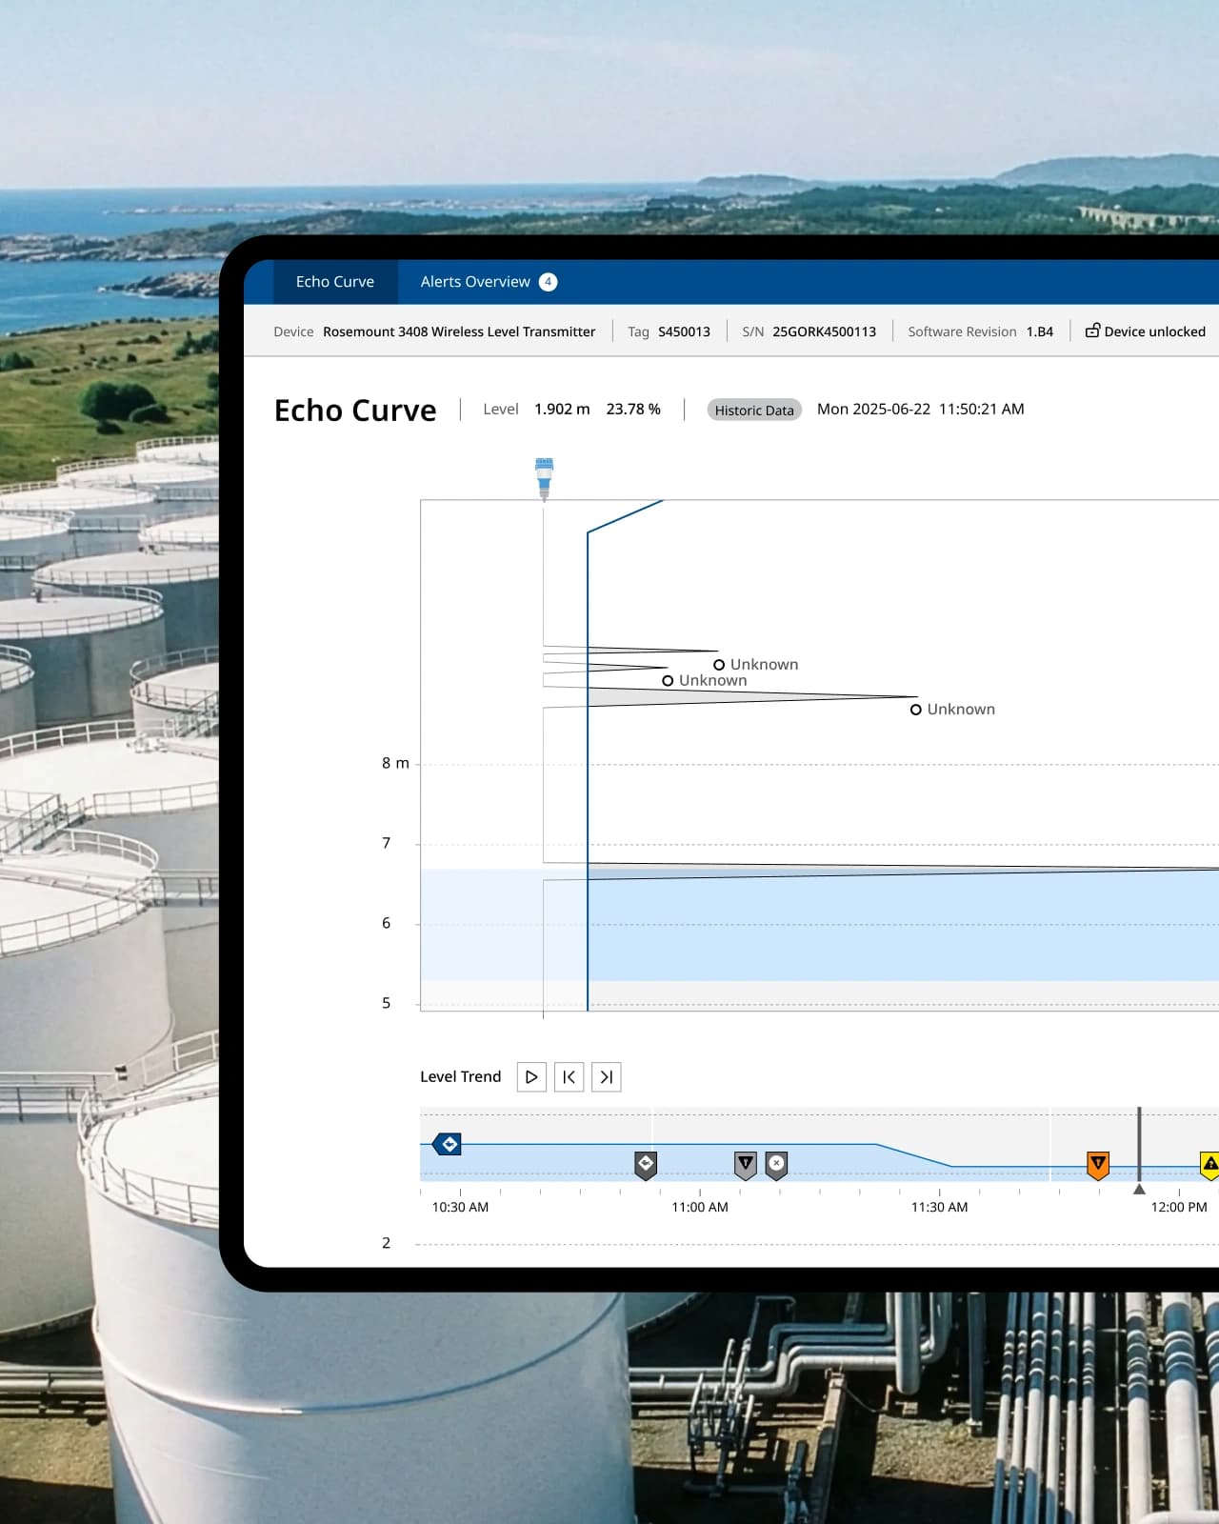The width and height of the screenshot is (1219, 1524).
Task: Click the Device unlocked status label
Action: click(x=1154, y=331)
